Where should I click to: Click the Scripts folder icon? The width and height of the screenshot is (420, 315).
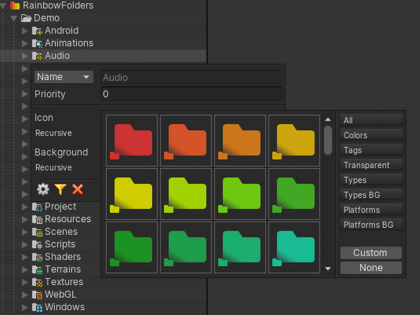pyautogui.click(x=37, y=245)
